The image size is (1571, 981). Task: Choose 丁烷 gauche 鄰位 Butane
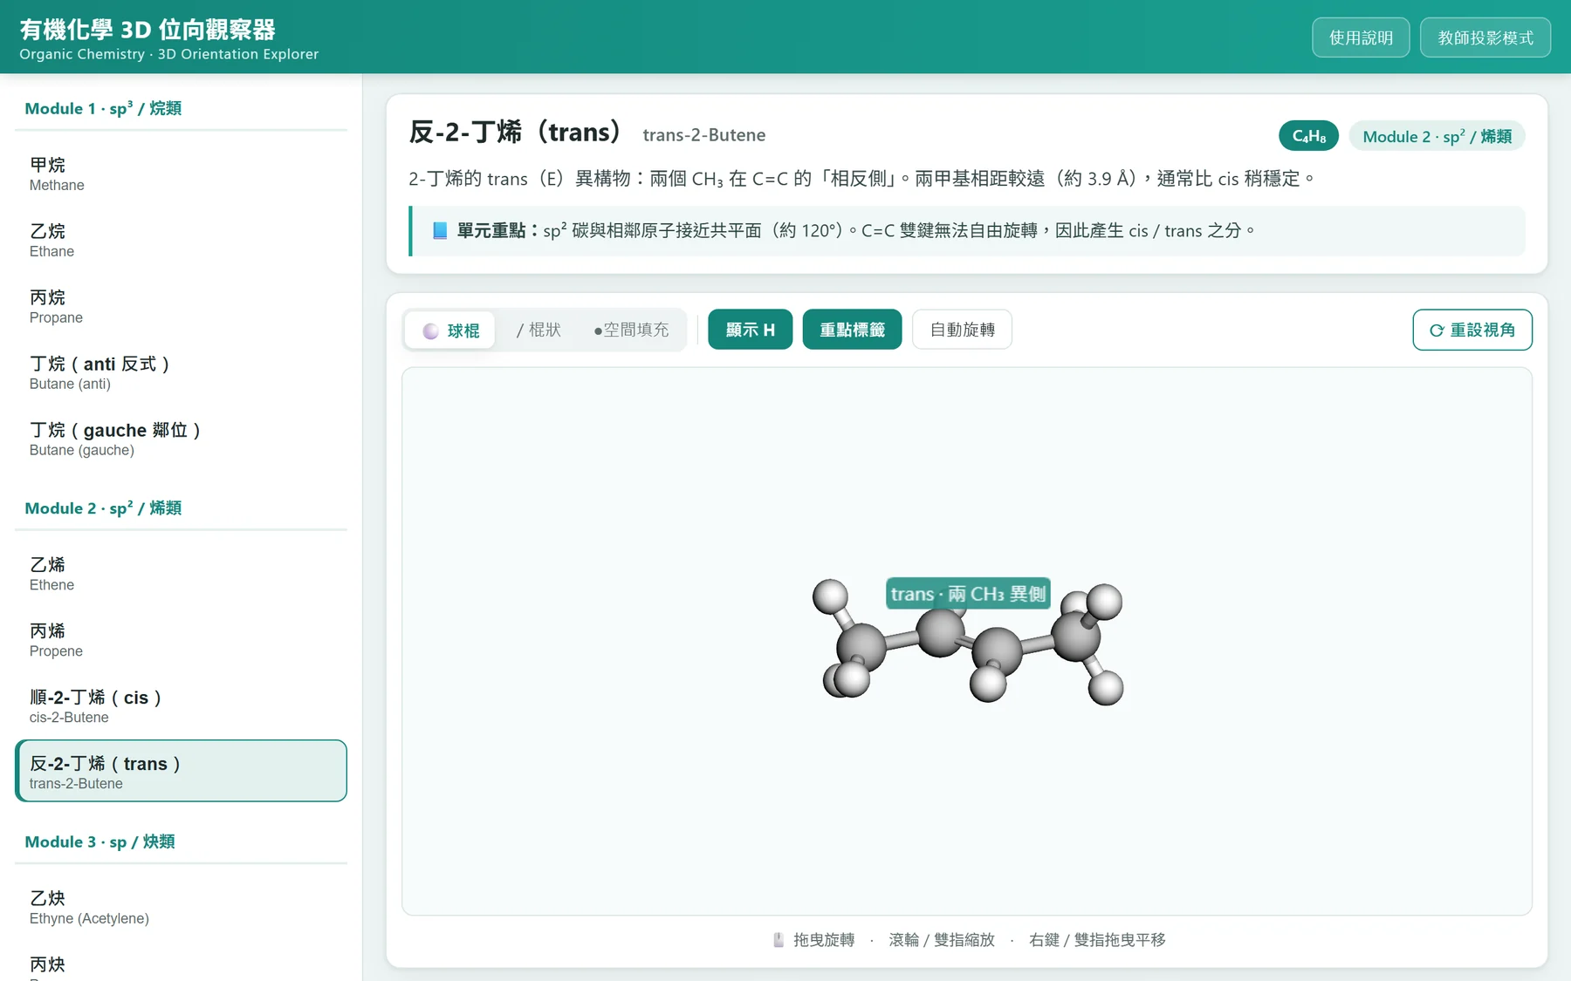tap(181, 439)
